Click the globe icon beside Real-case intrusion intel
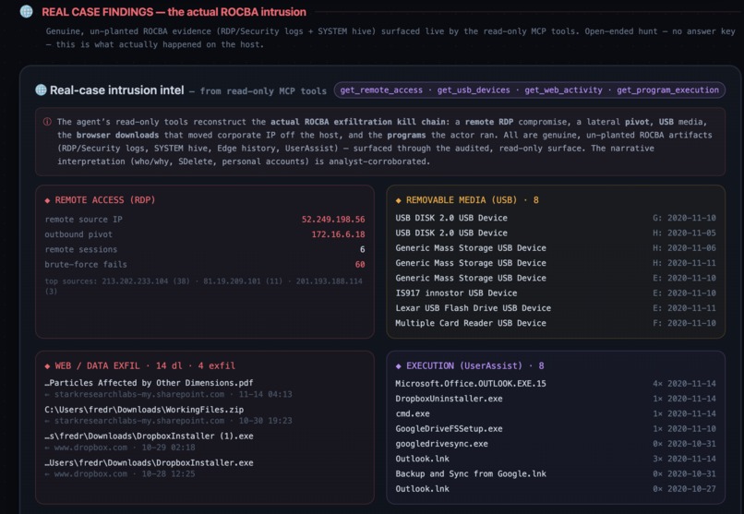 point(42,90)
